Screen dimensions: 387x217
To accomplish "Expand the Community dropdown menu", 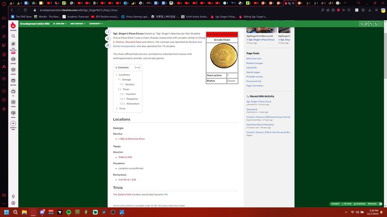I will pyautogui.click(x=96, y=24).
